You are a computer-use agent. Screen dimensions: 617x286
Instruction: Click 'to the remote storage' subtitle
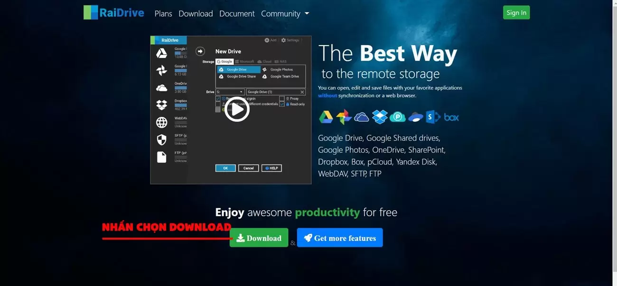point(381,74)
